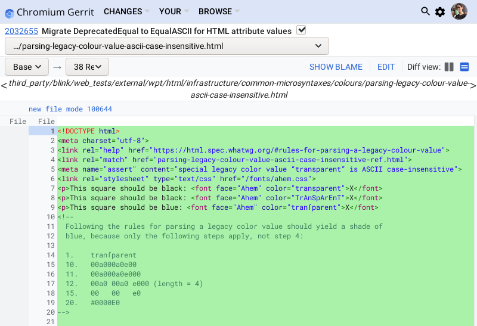Click line number 1 in the diff

click(x=52, y=131)
